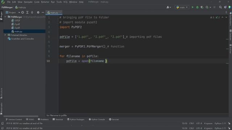Close the main.py editor tab

point(60,13)
